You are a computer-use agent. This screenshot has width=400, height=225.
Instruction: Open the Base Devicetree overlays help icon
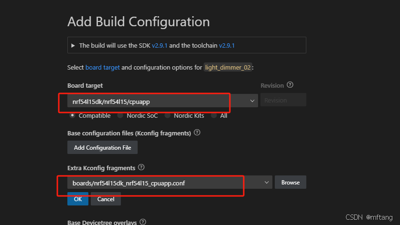143,222
